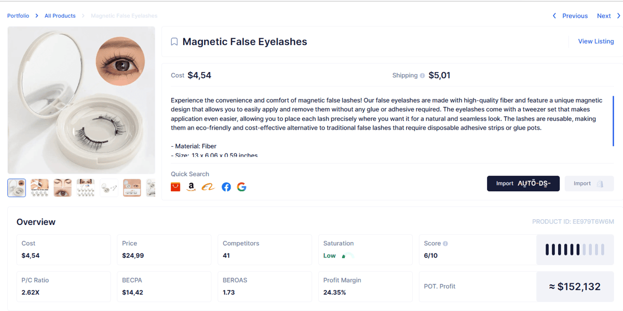This screenshot has width=623, height=311.
Task: Search product on AliExpress icon
Action: click(x=175, y=187)
